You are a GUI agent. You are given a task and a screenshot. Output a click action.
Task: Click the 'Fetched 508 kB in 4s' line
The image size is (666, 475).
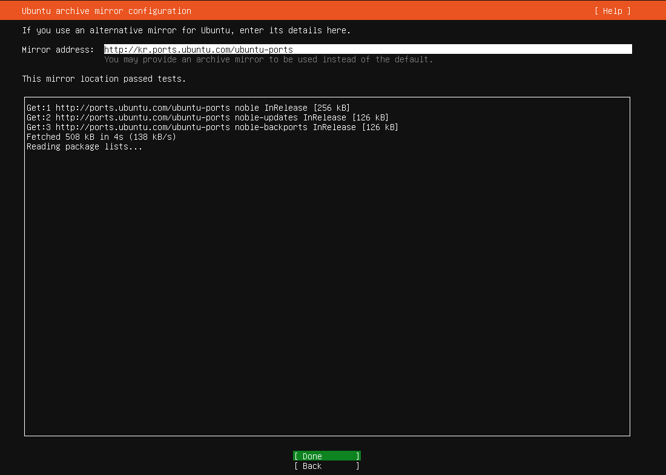(x=101, y=137)
